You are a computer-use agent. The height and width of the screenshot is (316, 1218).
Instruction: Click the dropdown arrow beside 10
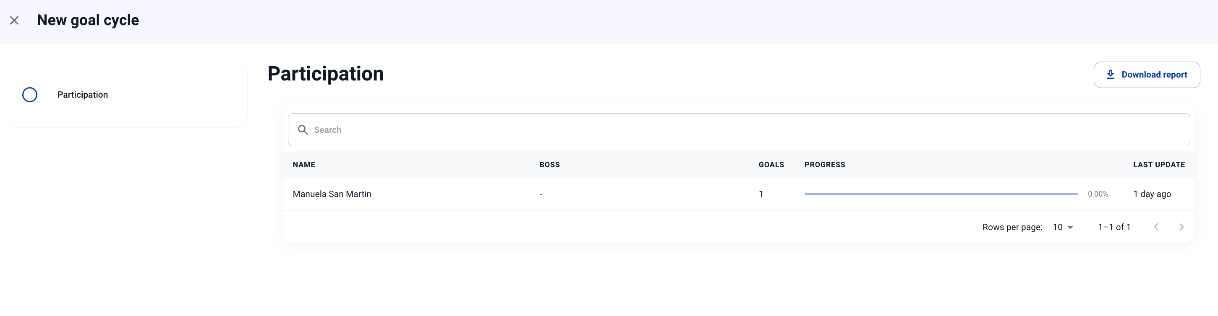pos(1070,228)
